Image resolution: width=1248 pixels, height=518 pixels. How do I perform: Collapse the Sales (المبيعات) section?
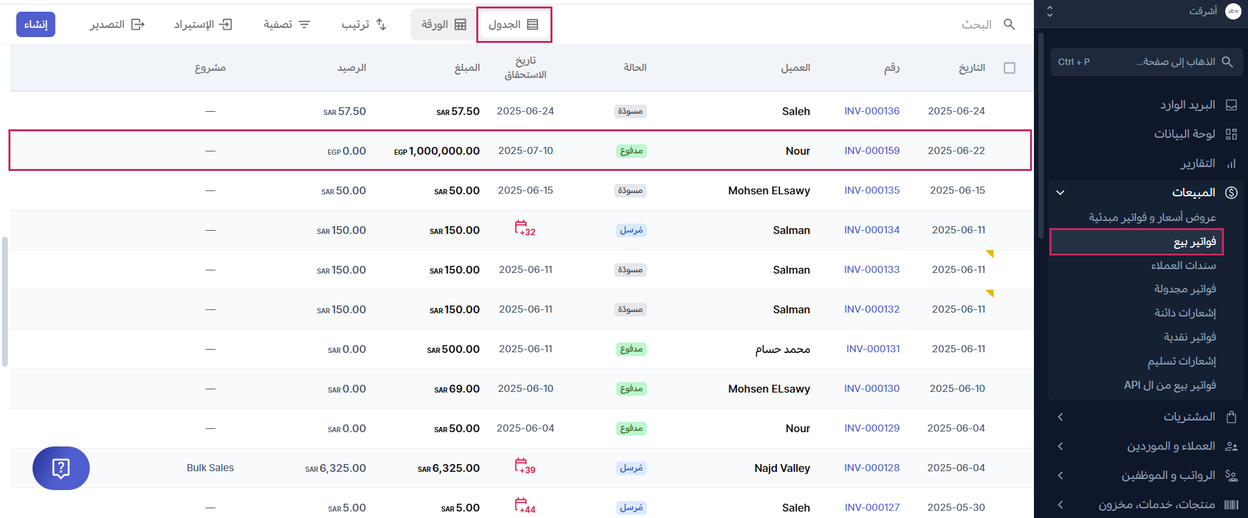(x=1060, y=192)
